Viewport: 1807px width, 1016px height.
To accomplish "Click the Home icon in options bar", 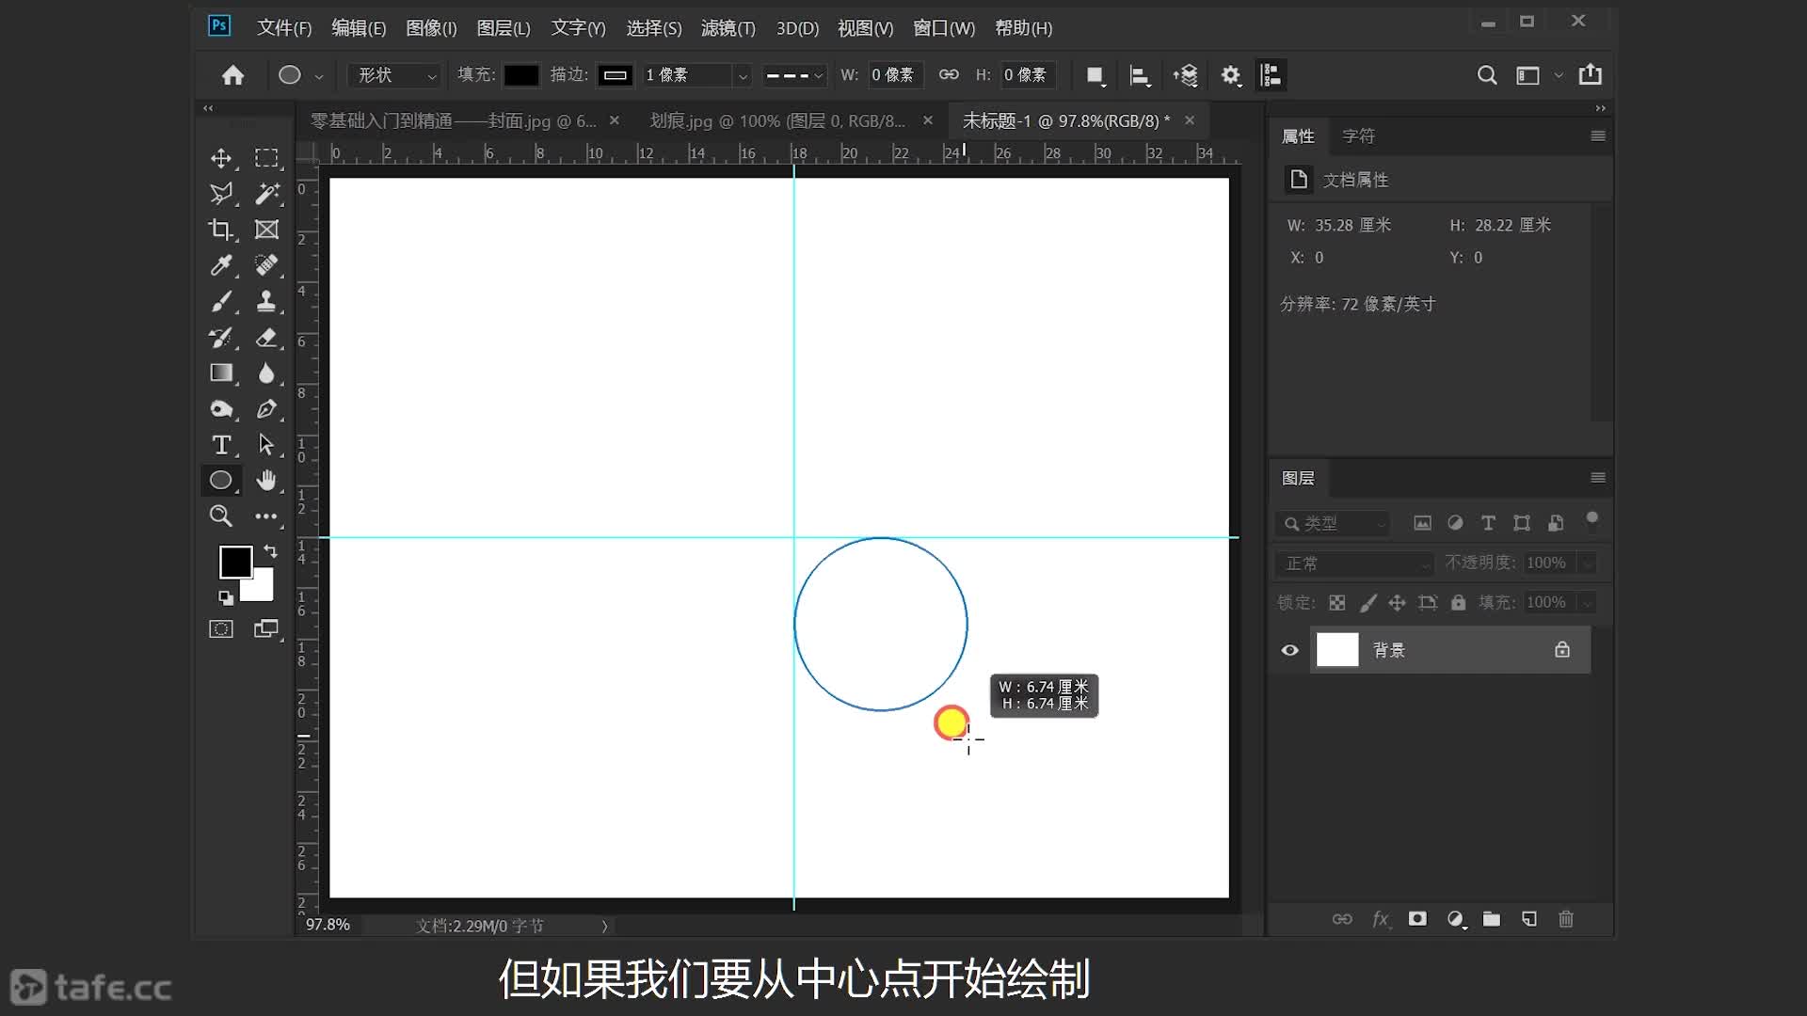I will 232,74.
